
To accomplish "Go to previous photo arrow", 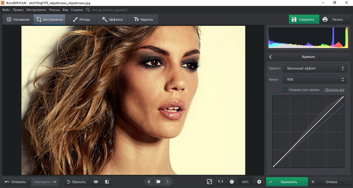I will click(149, 182).
